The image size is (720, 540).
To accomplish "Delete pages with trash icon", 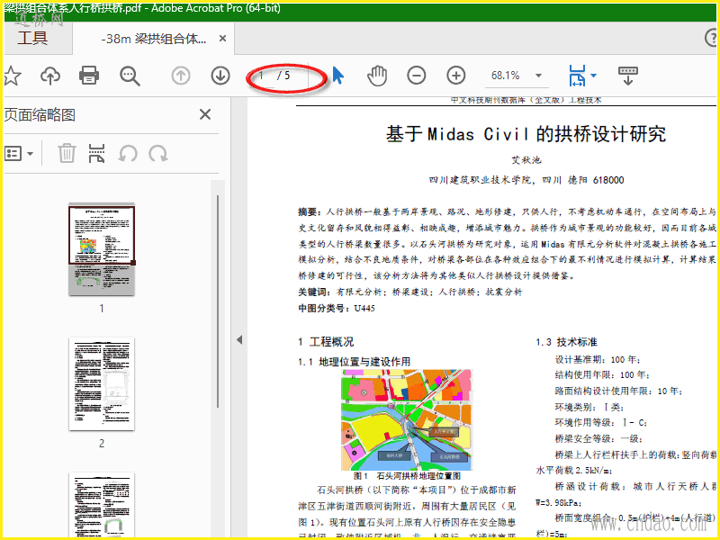I will [x=67, y=153].
